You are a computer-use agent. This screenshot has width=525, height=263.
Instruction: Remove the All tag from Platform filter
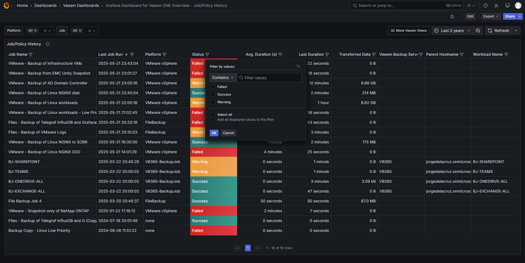click(x=36, y=31)
